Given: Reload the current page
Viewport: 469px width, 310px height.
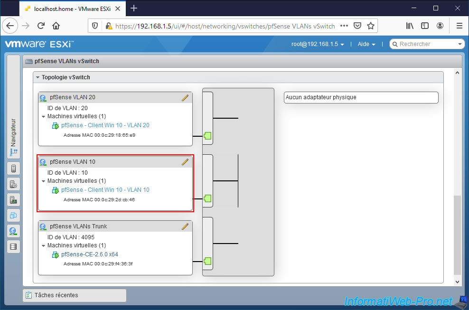Looking at the screenshot, I should pos(41,26).
